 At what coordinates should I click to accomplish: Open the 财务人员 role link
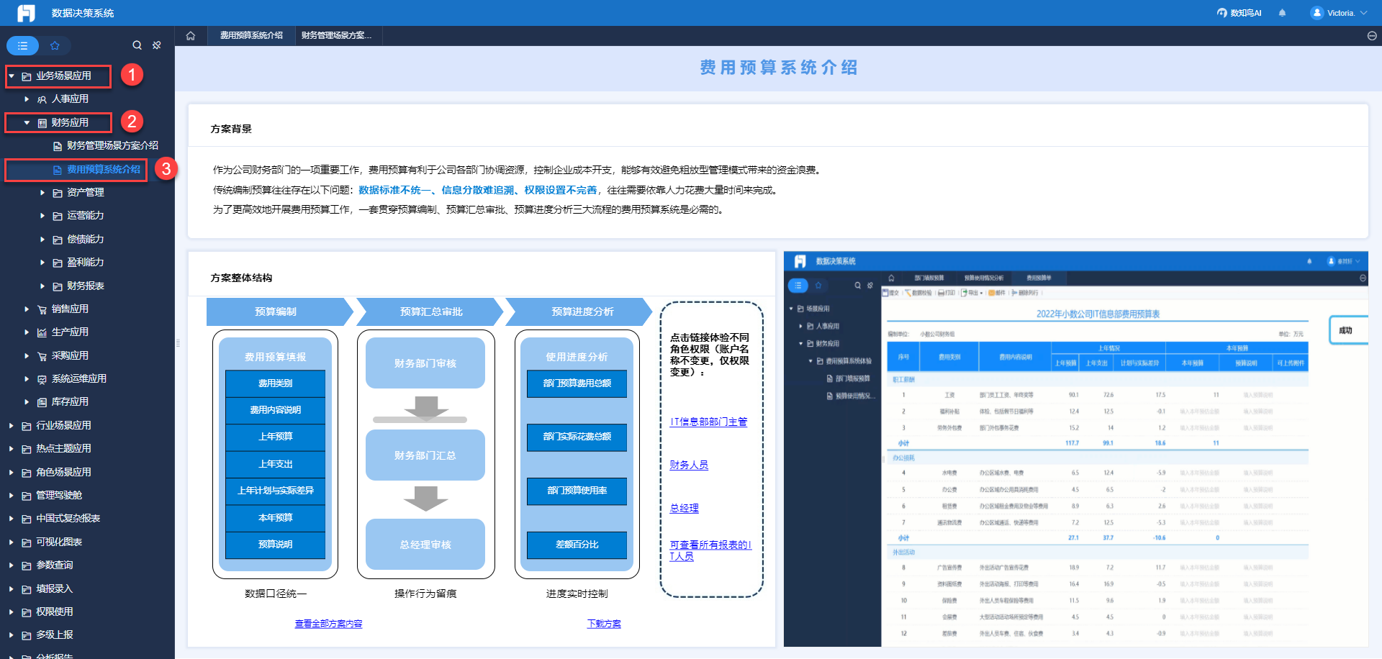689,465
